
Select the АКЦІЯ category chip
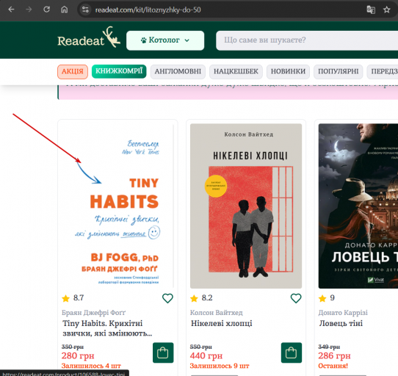[73, 71]
